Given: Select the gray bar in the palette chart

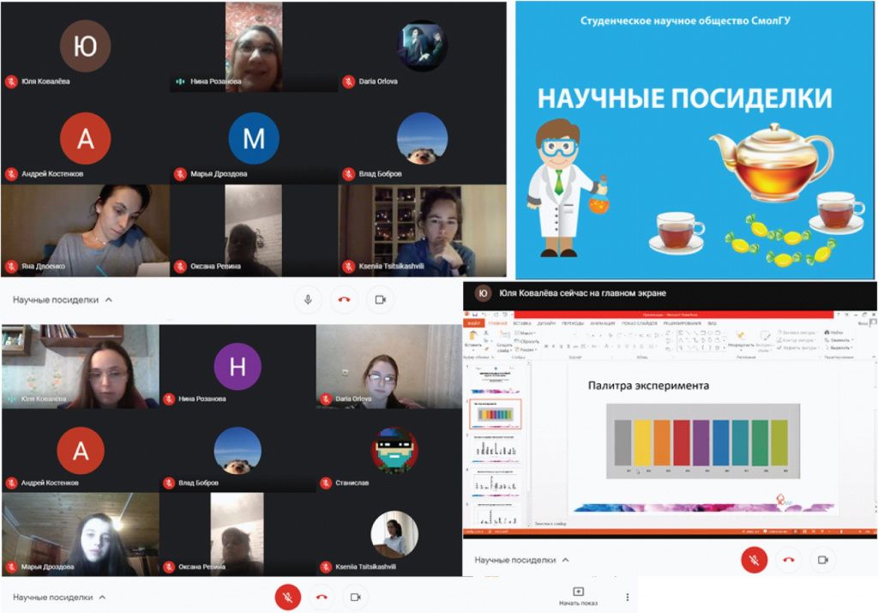Looking at the screenshot, I should click(x=622, y=442).
